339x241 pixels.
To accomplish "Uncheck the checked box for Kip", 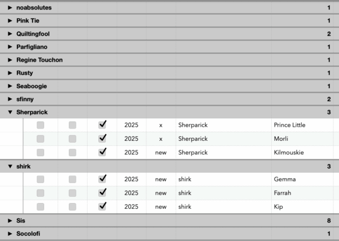I will coord(102,206).
